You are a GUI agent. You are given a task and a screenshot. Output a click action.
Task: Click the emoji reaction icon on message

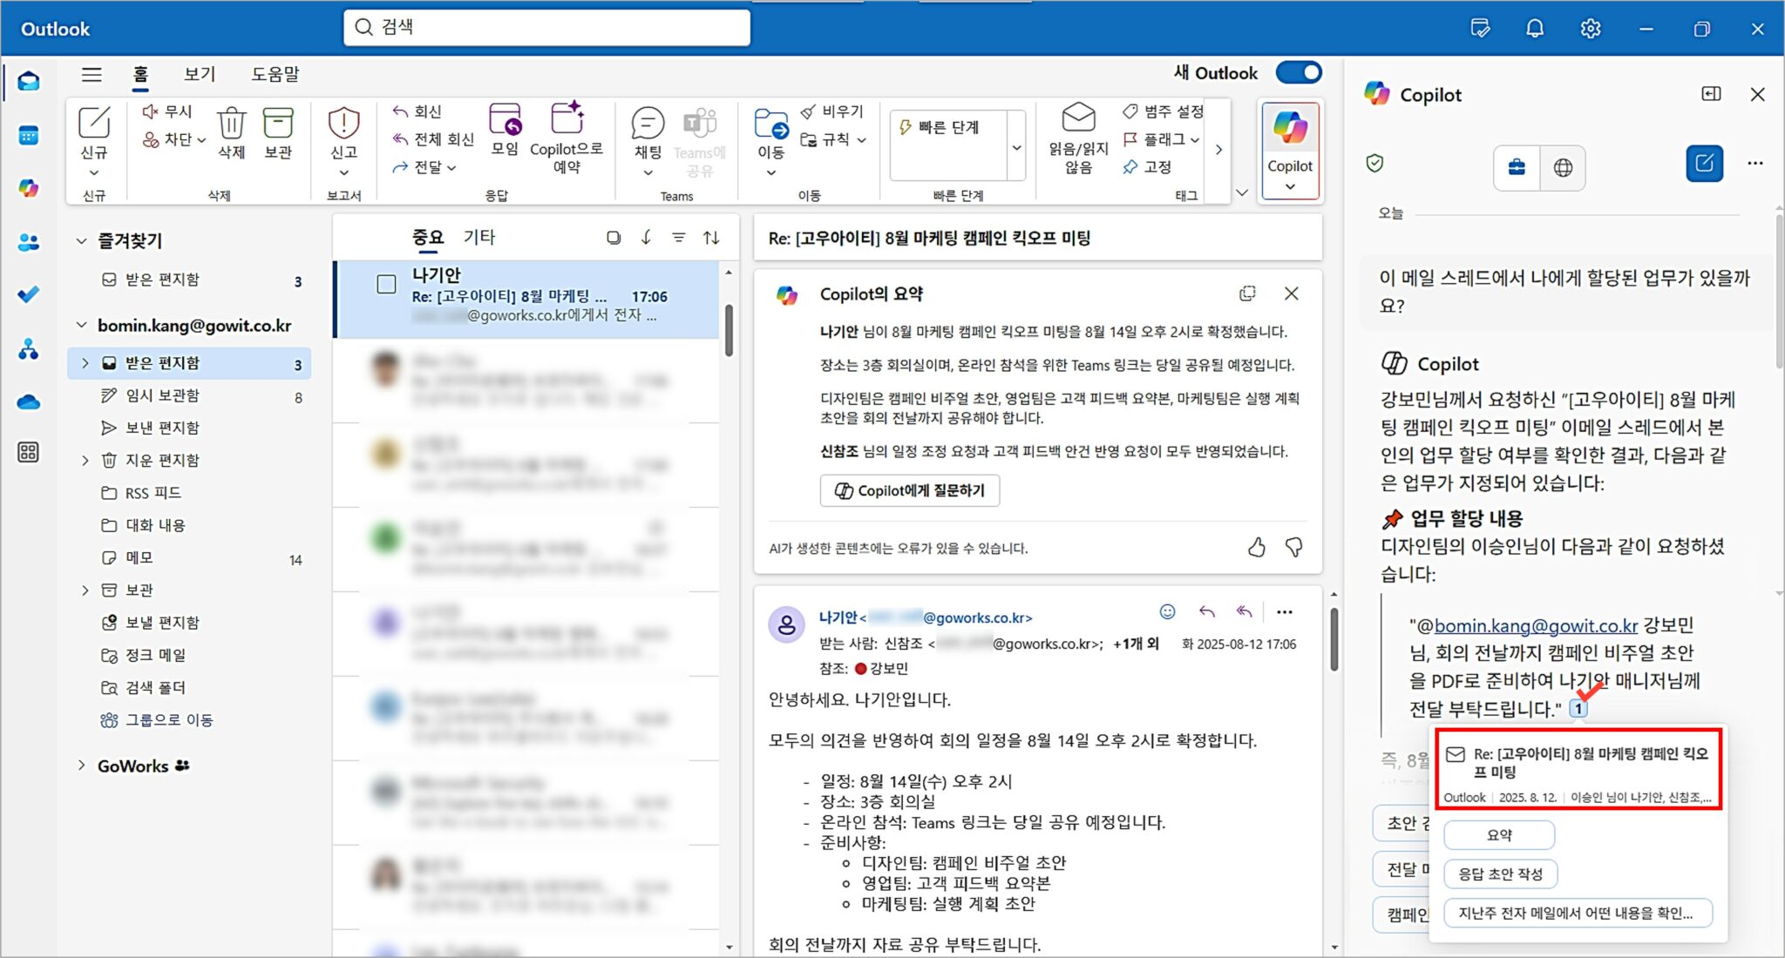(x=1168, y=611)
